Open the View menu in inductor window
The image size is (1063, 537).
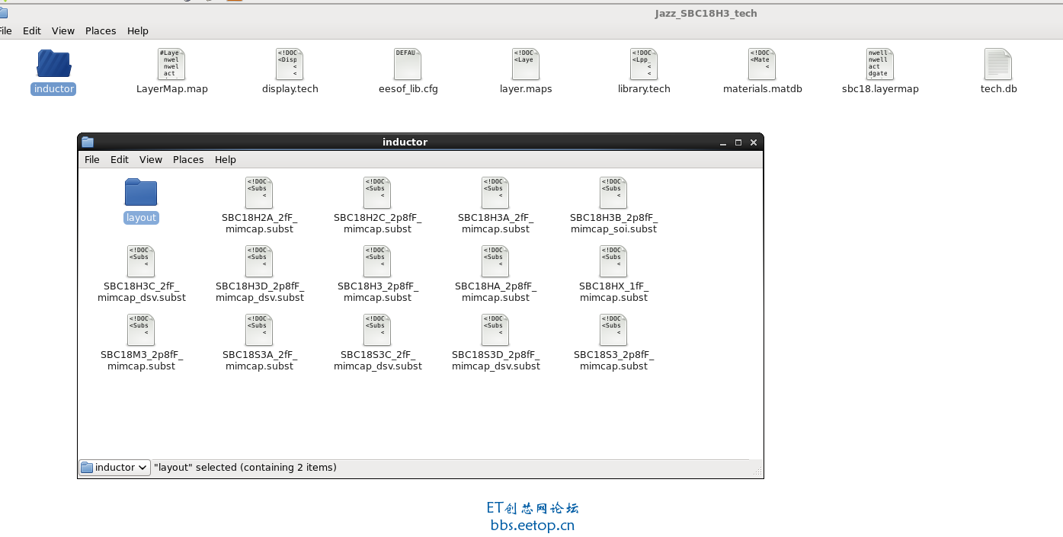(150, 160)
